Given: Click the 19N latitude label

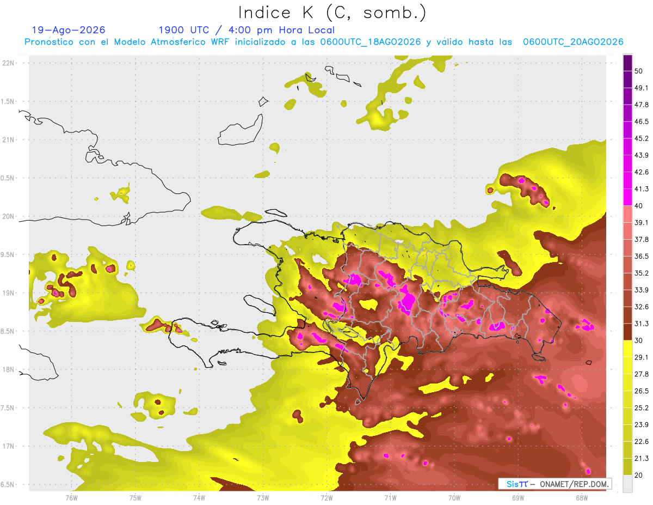Looking at the screenshot, I should coord(8,293).
